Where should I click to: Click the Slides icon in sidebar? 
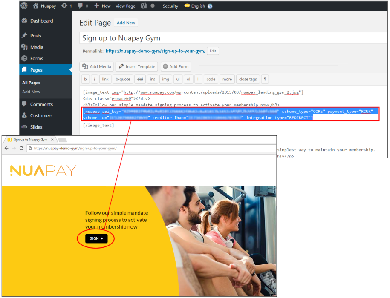[x=24, y=127]
